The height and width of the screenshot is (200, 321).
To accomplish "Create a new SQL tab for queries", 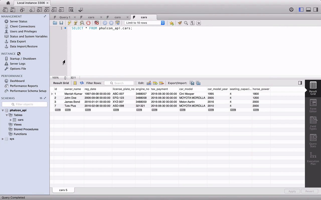I will [5, 10].
